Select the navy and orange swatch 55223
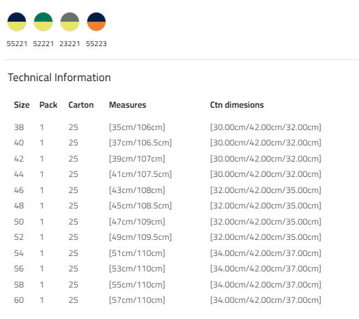 coord(96,22)
